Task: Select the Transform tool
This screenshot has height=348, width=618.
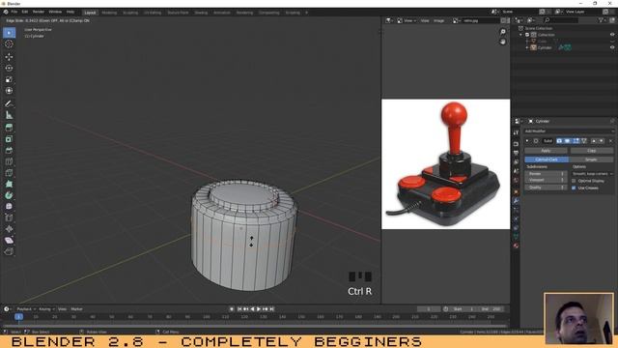Action: click(9, 91)
